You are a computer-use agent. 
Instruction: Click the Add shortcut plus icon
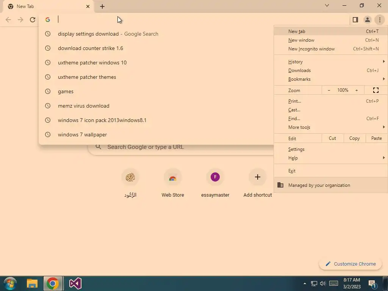(x=258, y=177)
